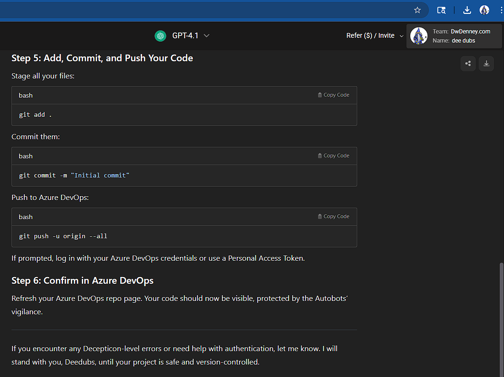504x377 pixels.
Task: Click the Decepticon-level errors paragraph
Action: click(175, 355)
